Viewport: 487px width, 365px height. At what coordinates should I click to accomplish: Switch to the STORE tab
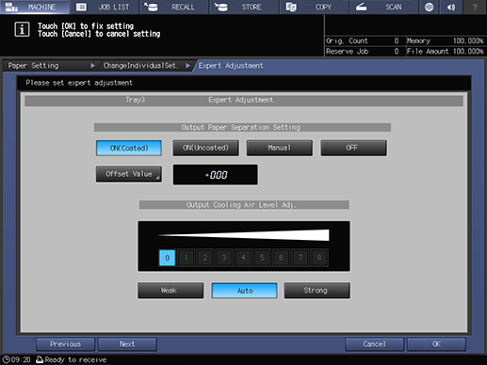click(x=244, y=7)
